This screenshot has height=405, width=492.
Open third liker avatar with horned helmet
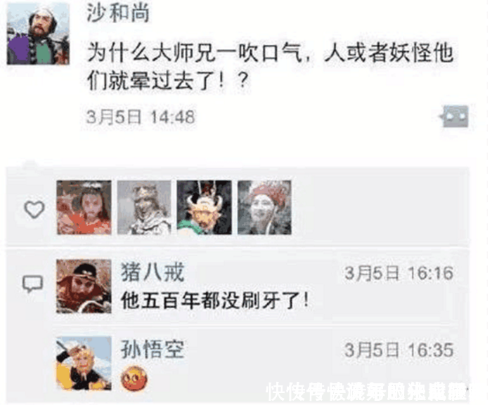pos(205,207)
